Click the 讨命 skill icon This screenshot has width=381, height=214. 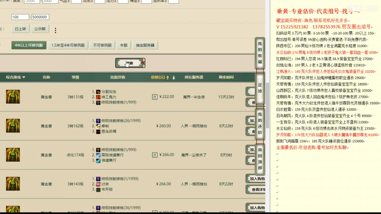point(98,184)
